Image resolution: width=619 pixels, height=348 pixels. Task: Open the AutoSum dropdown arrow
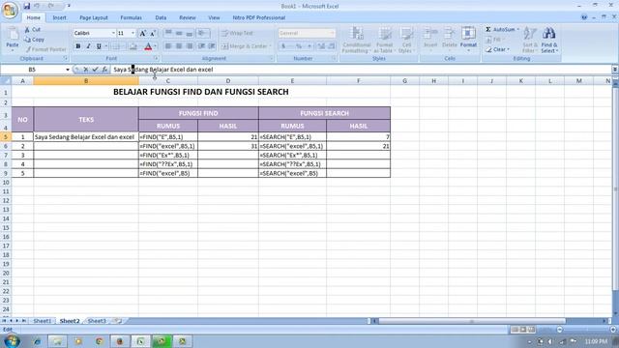(518, 30)
